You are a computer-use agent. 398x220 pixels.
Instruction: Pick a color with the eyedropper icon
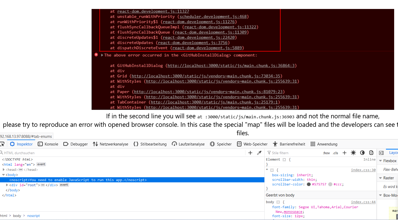coord(259,153)
